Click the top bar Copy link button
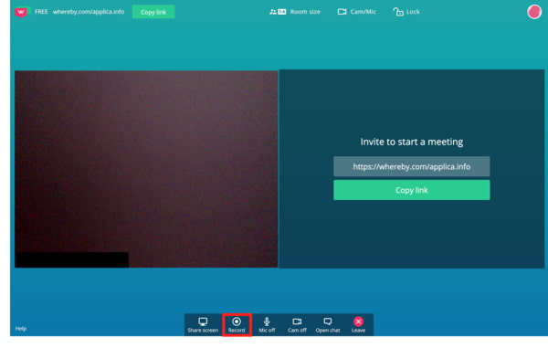Screen dimensions: 548x348 [153, 12]
